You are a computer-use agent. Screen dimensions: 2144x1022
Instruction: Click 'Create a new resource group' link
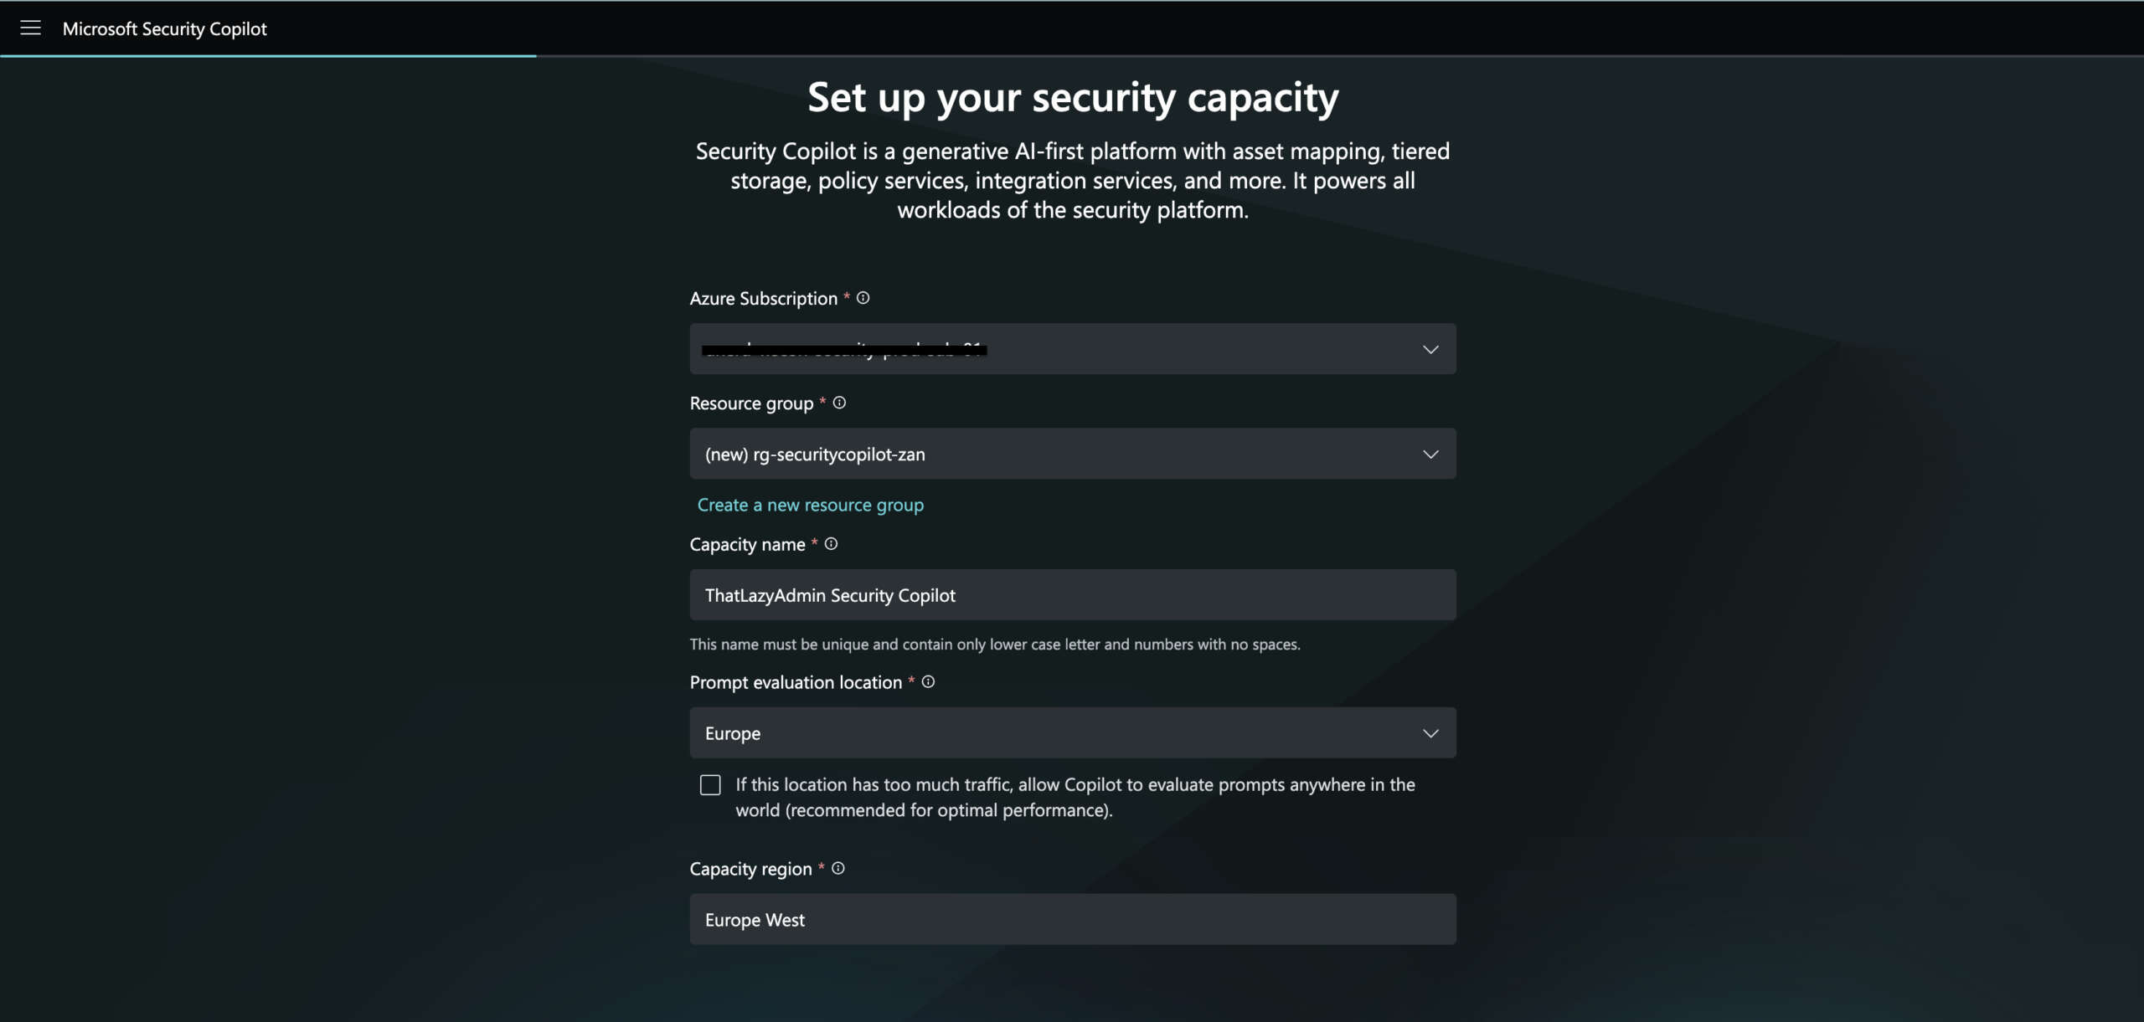pyautogui.click(x=810, y=505)
